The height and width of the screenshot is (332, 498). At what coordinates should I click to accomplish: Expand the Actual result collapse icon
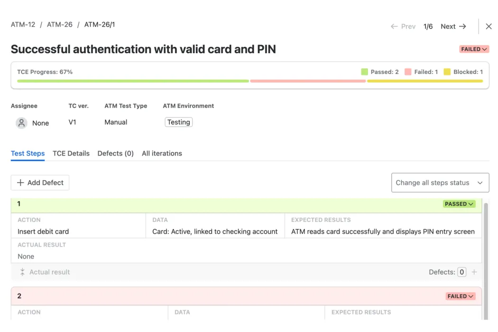pos(22,272)
